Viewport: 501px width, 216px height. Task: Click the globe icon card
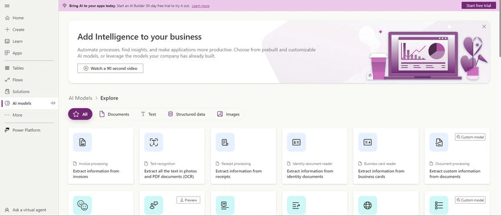click(367, 205)
